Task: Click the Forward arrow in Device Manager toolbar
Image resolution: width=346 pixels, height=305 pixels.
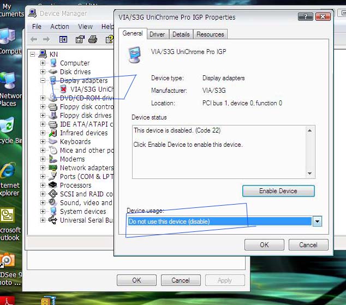Action: (46, 39)
